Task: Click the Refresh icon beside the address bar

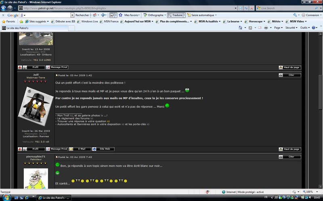Action: pos(246,8)
